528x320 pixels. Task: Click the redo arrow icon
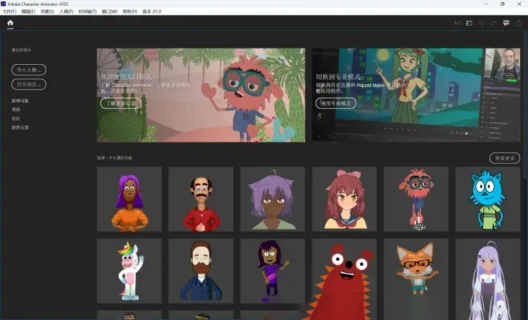click(493, 24)
